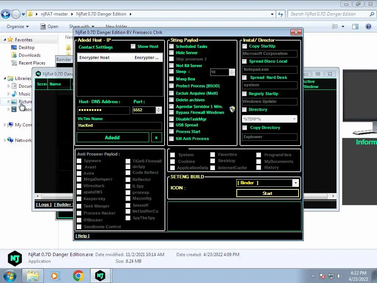
Task: Open Windows Explorer from the taskbar
Action: tap(33, 276)
